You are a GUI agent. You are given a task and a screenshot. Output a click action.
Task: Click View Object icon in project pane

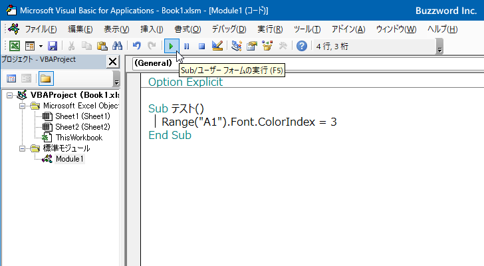point(26,78)
